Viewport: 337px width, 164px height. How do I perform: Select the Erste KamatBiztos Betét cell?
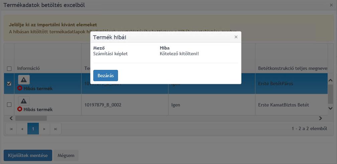click(x=292, y=105)
